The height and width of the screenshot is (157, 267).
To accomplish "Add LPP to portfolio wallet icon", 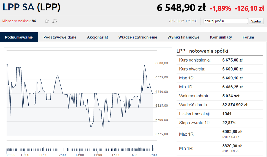I will pyautogui.click(x=55, y=21).
